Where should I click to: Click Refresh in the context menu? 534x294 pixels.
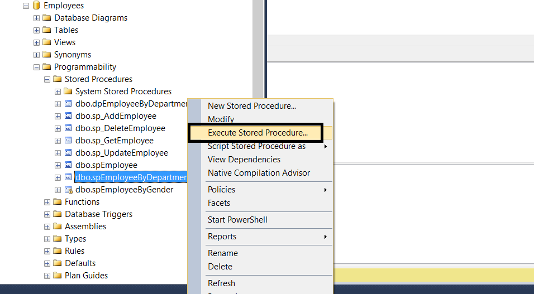pyautogui.click(x=221, y=283)
